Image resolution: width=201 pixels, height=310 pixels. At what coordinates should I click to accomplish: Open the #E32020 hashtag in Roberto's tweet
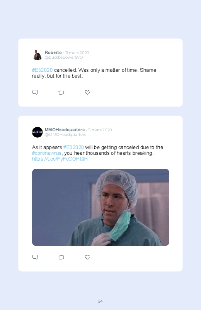click(x=42, y=70)
